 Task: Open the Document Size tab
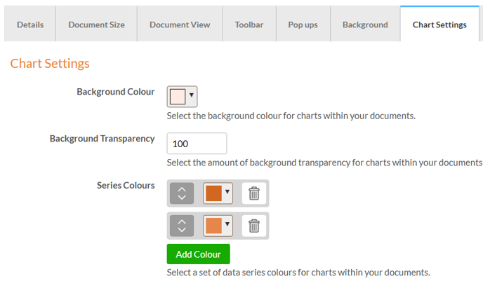coord(96,25)
